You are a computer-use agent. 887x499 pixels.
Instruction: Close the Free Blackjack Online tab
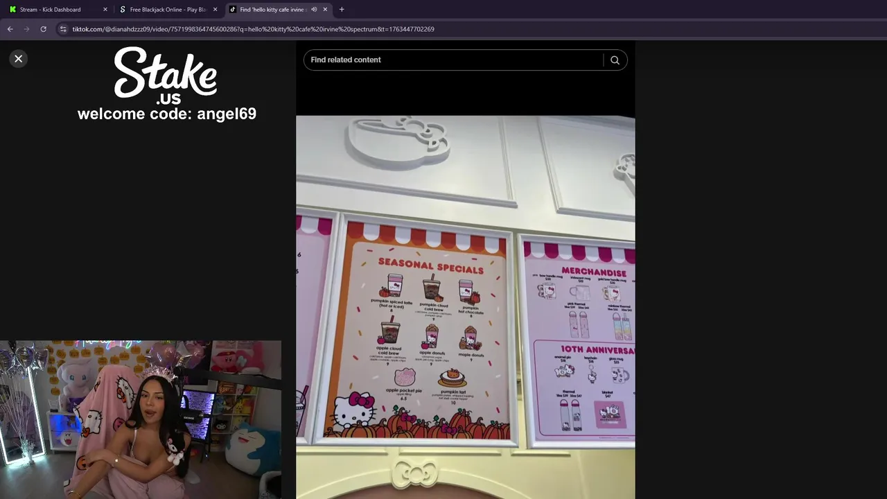[x=215, y=10]
